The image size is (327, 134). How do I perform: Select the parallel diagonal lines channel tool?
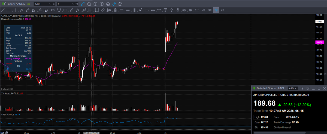(x=103, y=10)
